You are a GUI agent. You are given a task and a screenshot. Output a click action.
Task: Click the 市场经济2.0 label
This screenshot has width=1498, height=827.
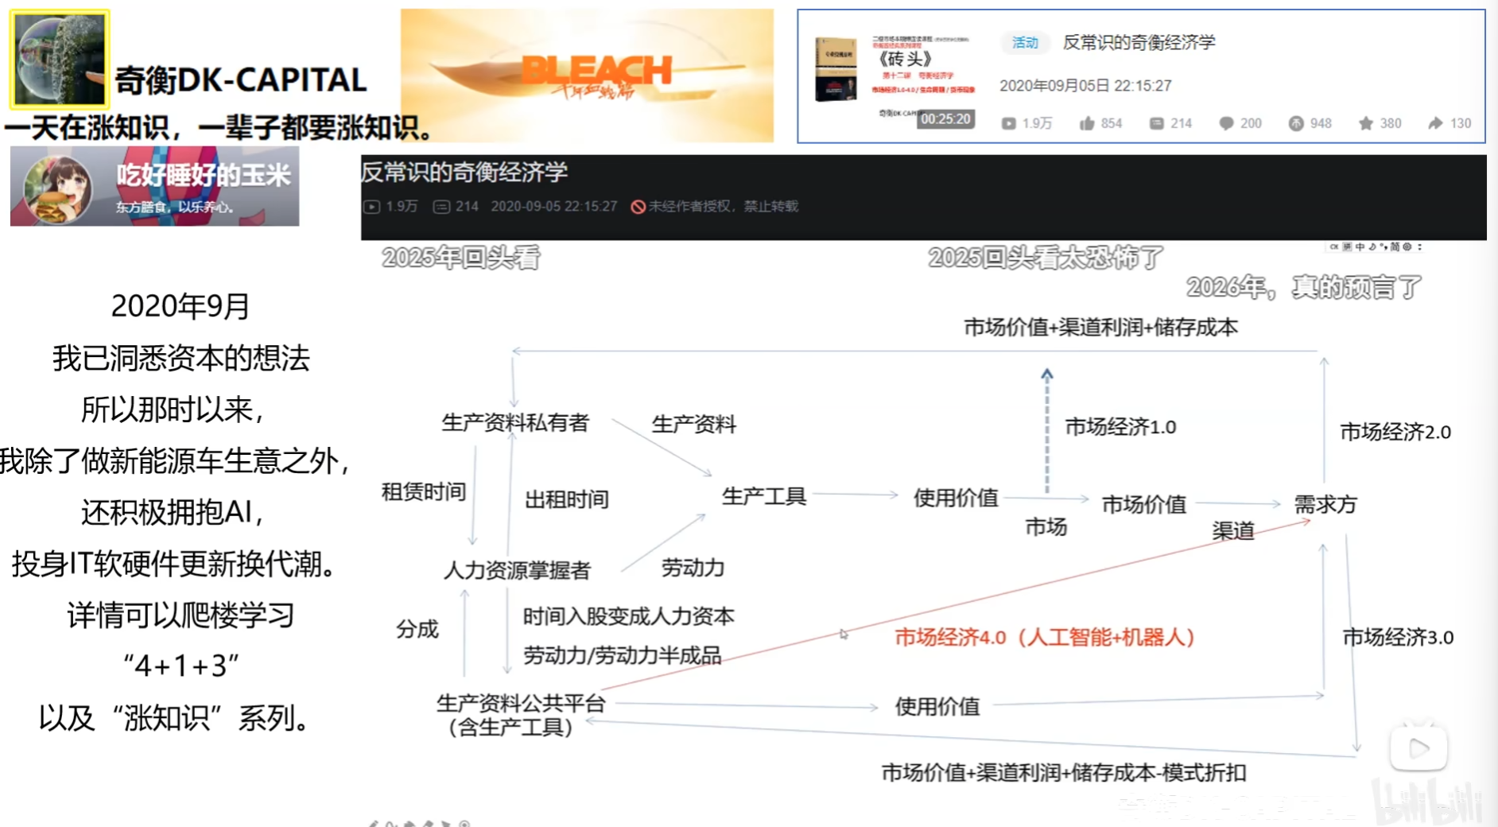1395,432
